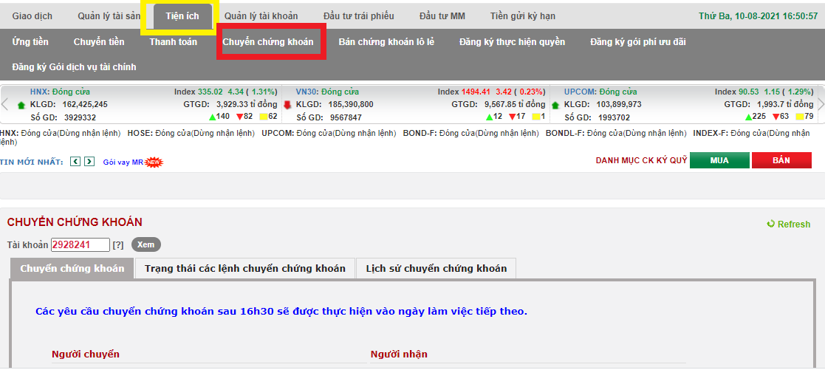825x370 pixels.
Task: Click previous news arrow beside TIN MỚI NHẤT
Action: tap(75, 162)
